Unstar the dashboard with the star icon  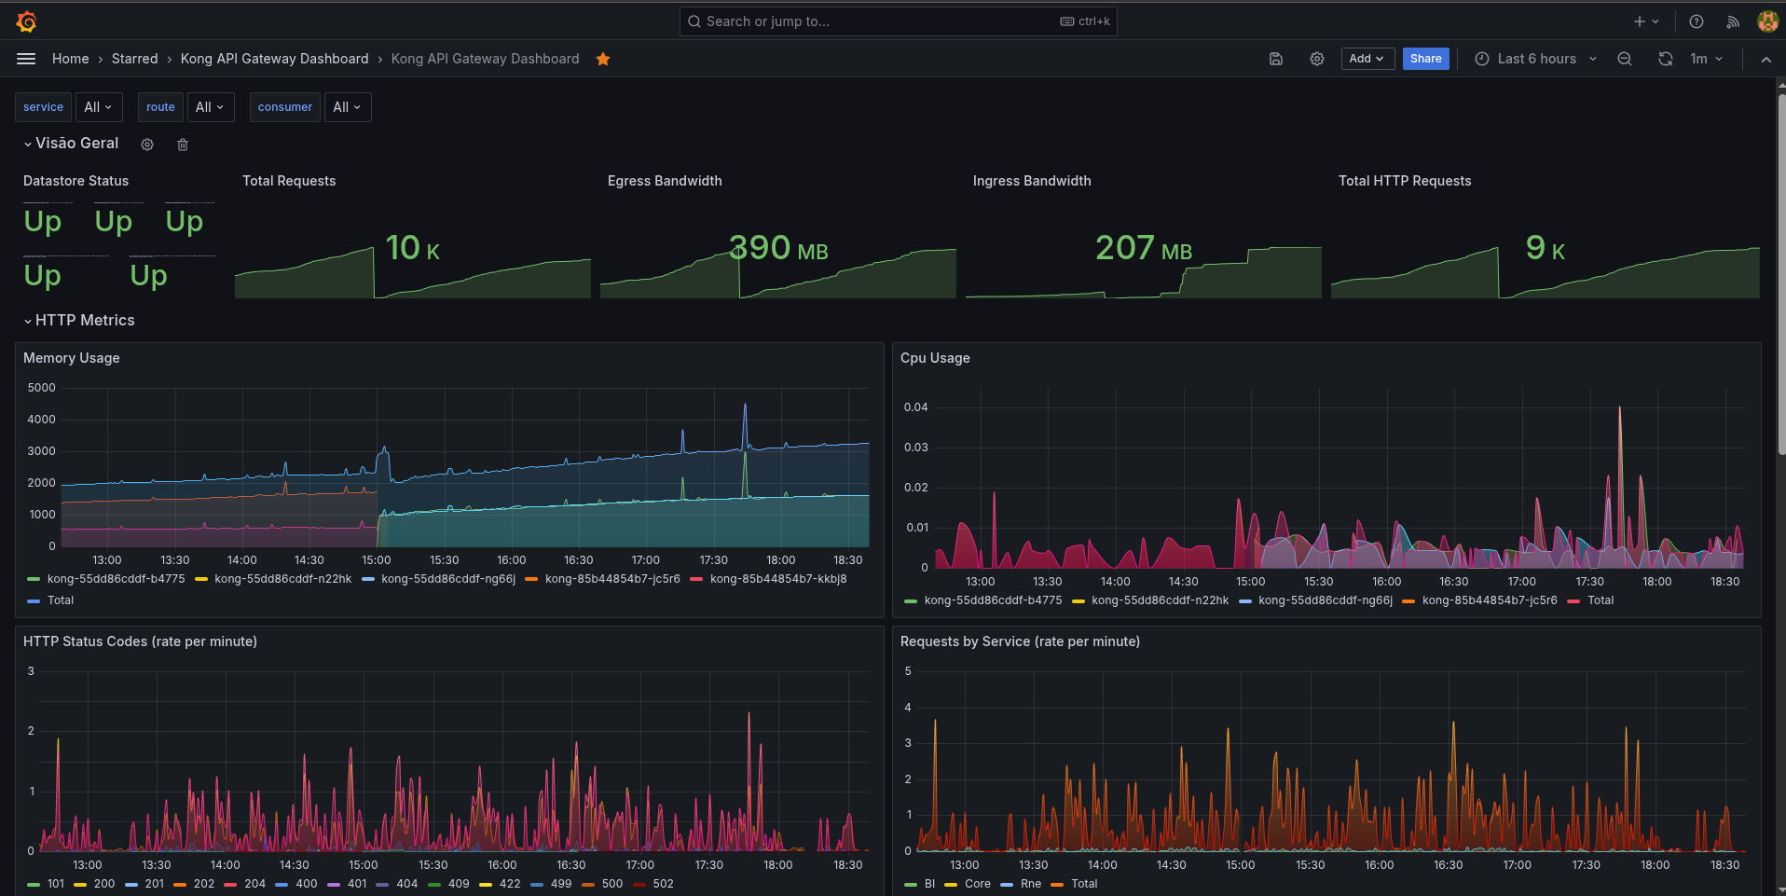[x=603, y=59]
